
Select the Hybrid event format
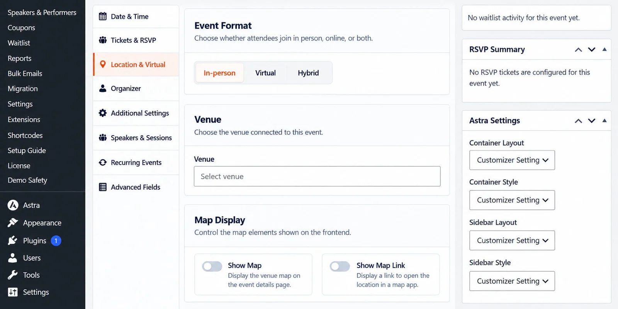(308, 73)
